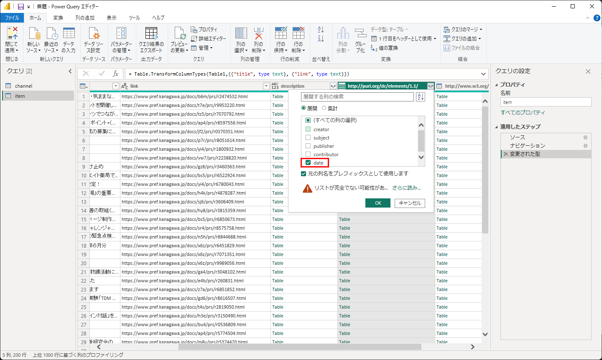
Task: Switch to the 表示 tab
Action: (112, 18)
